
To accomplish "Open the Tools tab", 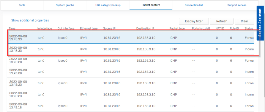I will pos(22,5).
